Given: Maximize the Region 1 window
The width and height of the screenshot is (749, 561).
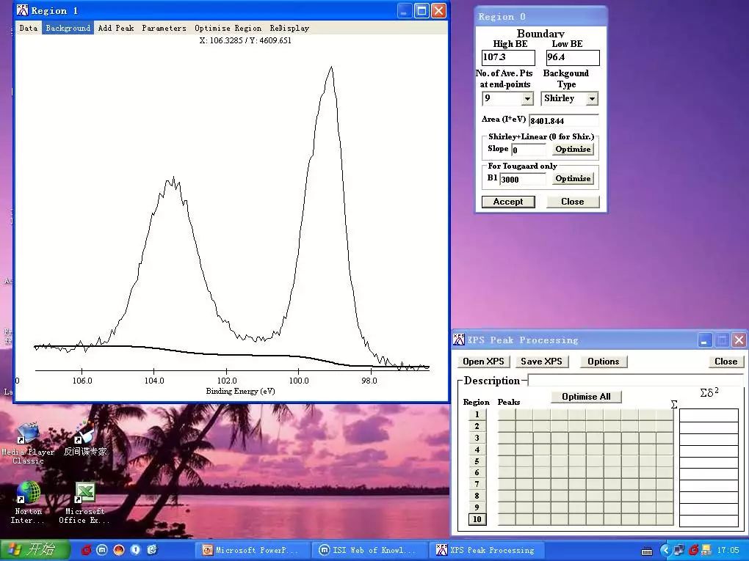Looking at the screenshot, I should pyautogui.click(x=421, y=10).
